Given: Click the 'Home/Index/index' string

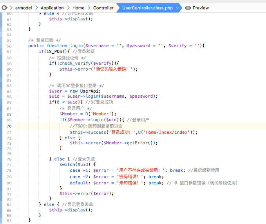Looking at the screenshot, I should [x=166, y=132].
